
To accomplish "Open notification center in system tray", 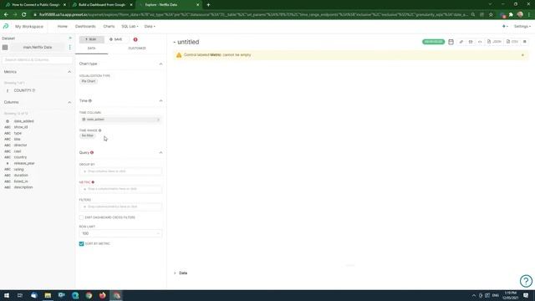I will 526,295.
